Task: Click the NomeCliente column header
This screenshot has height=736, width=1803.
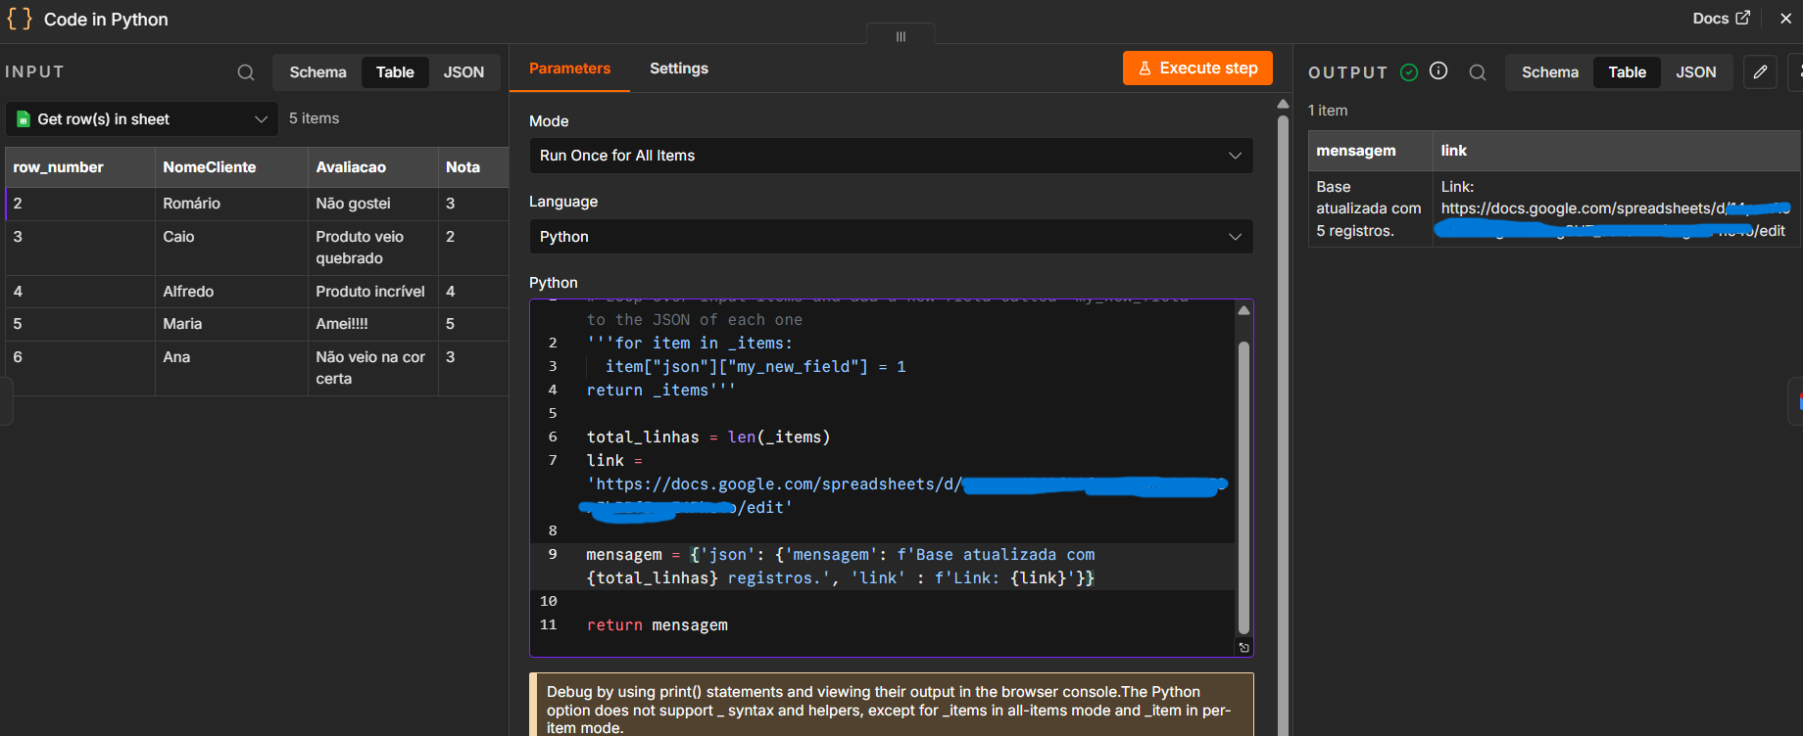Action: click(x=231, y=167)
